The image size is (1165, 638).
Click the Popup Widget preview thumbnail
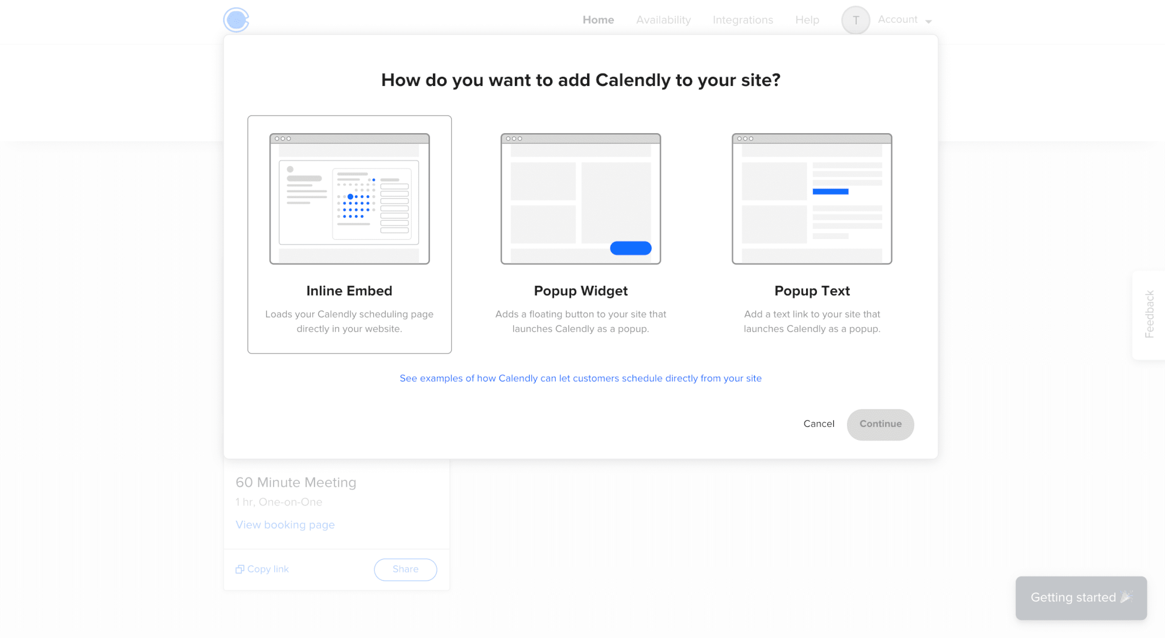click(x=580, y=199)
